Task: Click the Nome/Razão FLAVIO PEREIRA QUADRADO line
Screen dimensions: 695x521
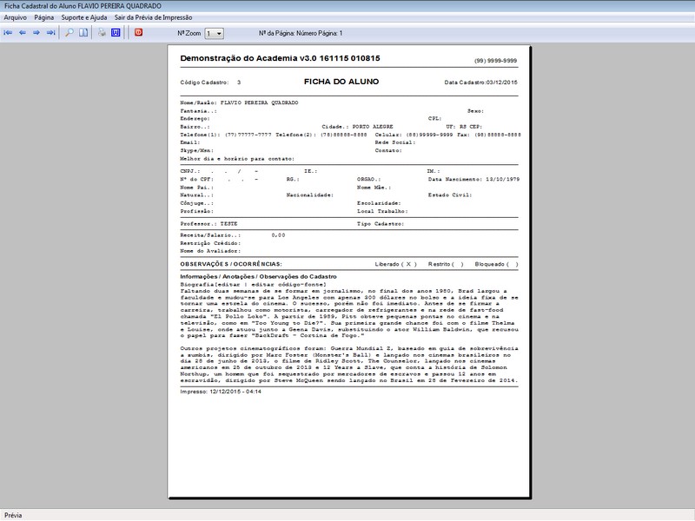Action: (x=240, y=102)
